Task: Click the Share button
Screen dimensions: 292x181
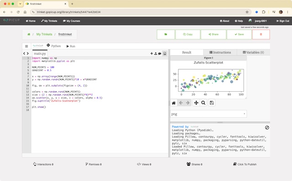Action: pyautogui.click(x=214, y=34)
